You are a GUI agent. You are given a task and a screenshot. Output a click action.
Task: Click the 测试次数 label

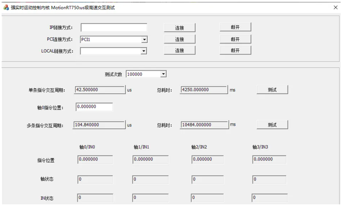(113, 74)
